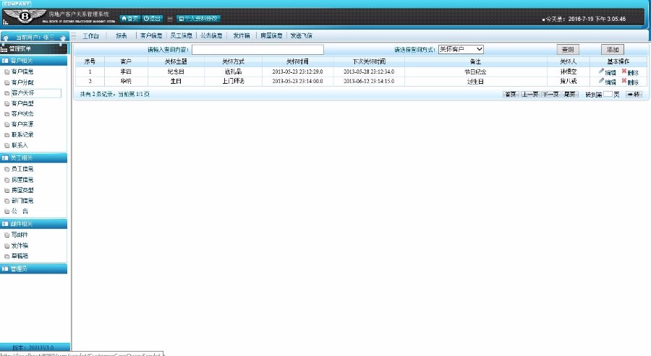Click the 当前用户 current user label
Viewport: 651px width, 356px height.
tap(35, 38)
